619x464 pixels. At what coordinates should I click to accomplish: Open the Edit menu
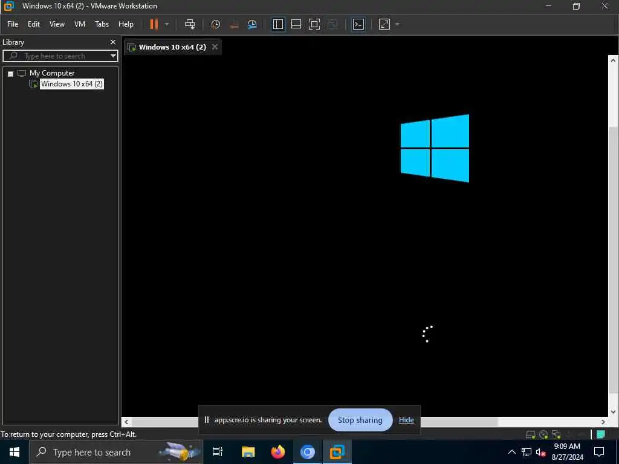coord(34,24)
